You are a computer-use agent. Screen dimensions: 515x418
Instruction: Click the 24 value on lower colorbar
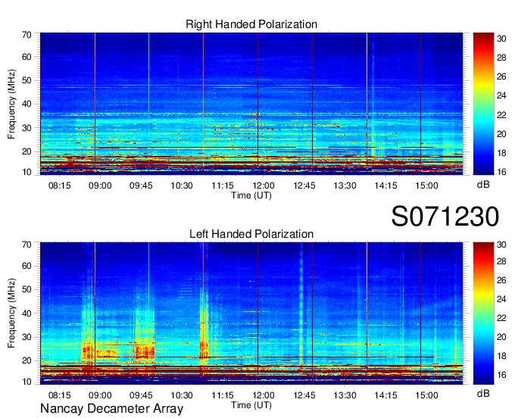point(501,299)
